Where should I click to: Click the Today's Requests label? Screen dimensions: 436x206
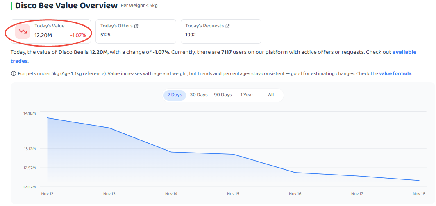point(204,26)
